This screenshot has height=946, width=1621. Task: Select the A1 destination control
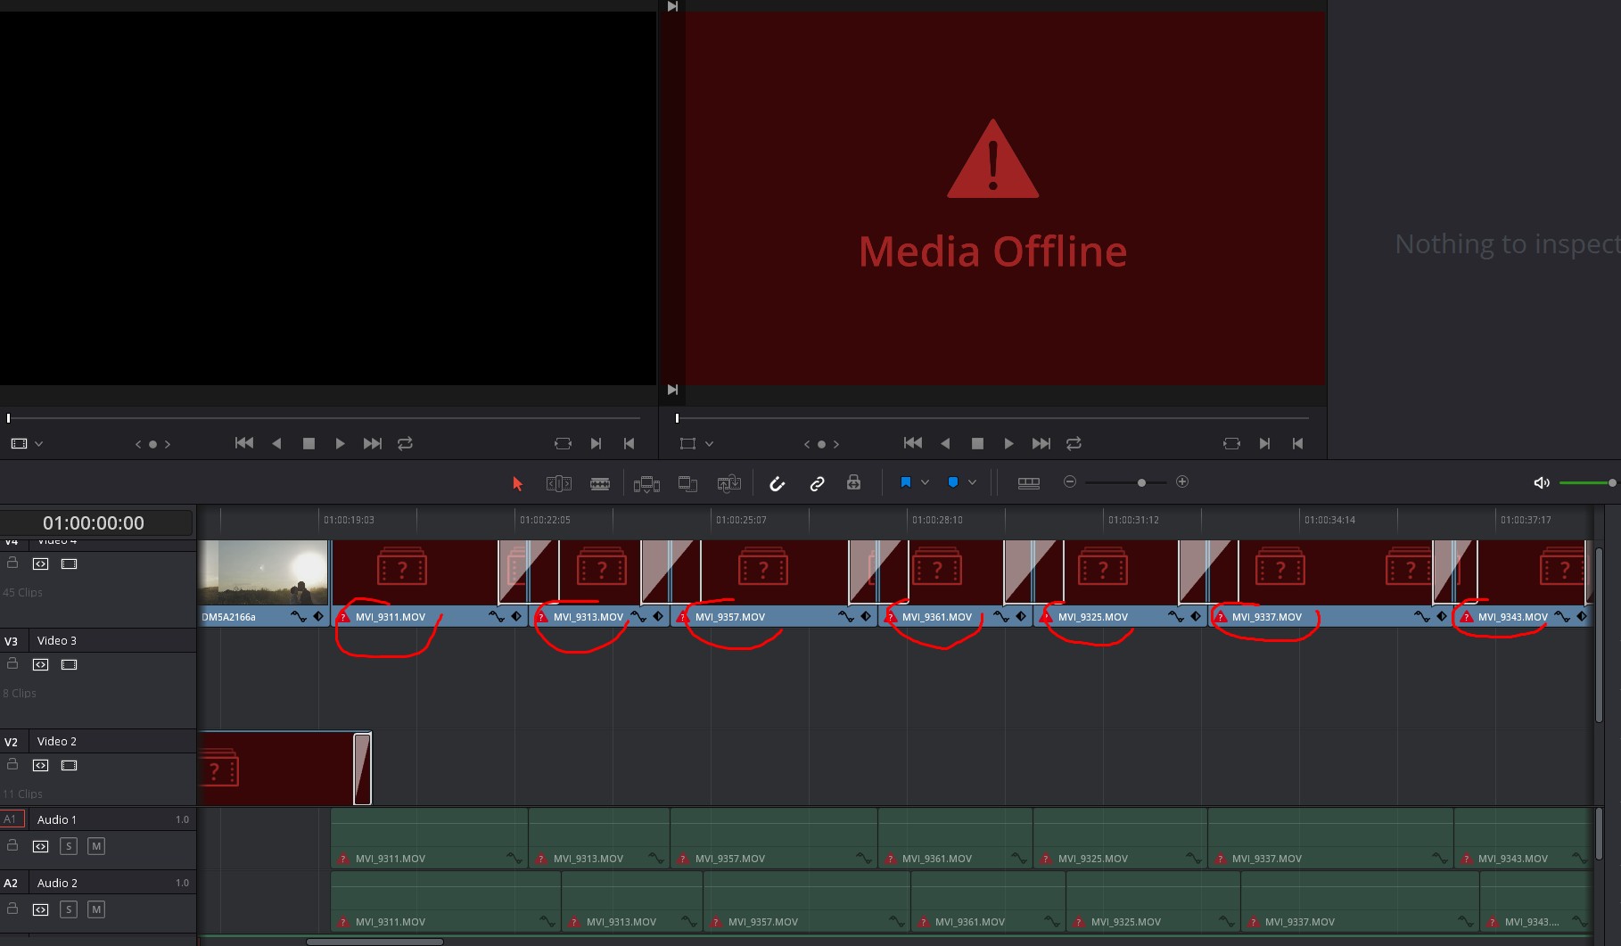pos(12,819)
